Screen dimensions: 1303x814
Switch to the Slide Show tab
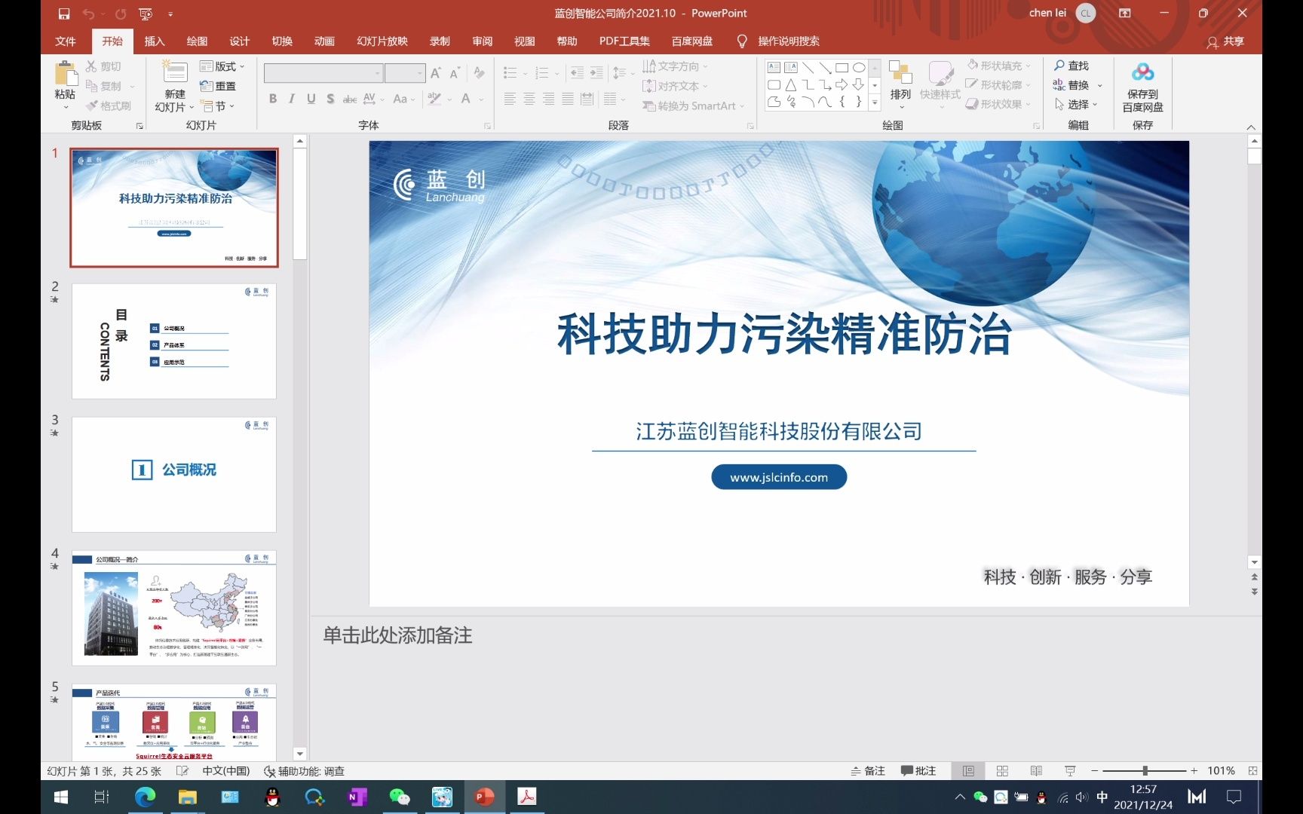382,41
